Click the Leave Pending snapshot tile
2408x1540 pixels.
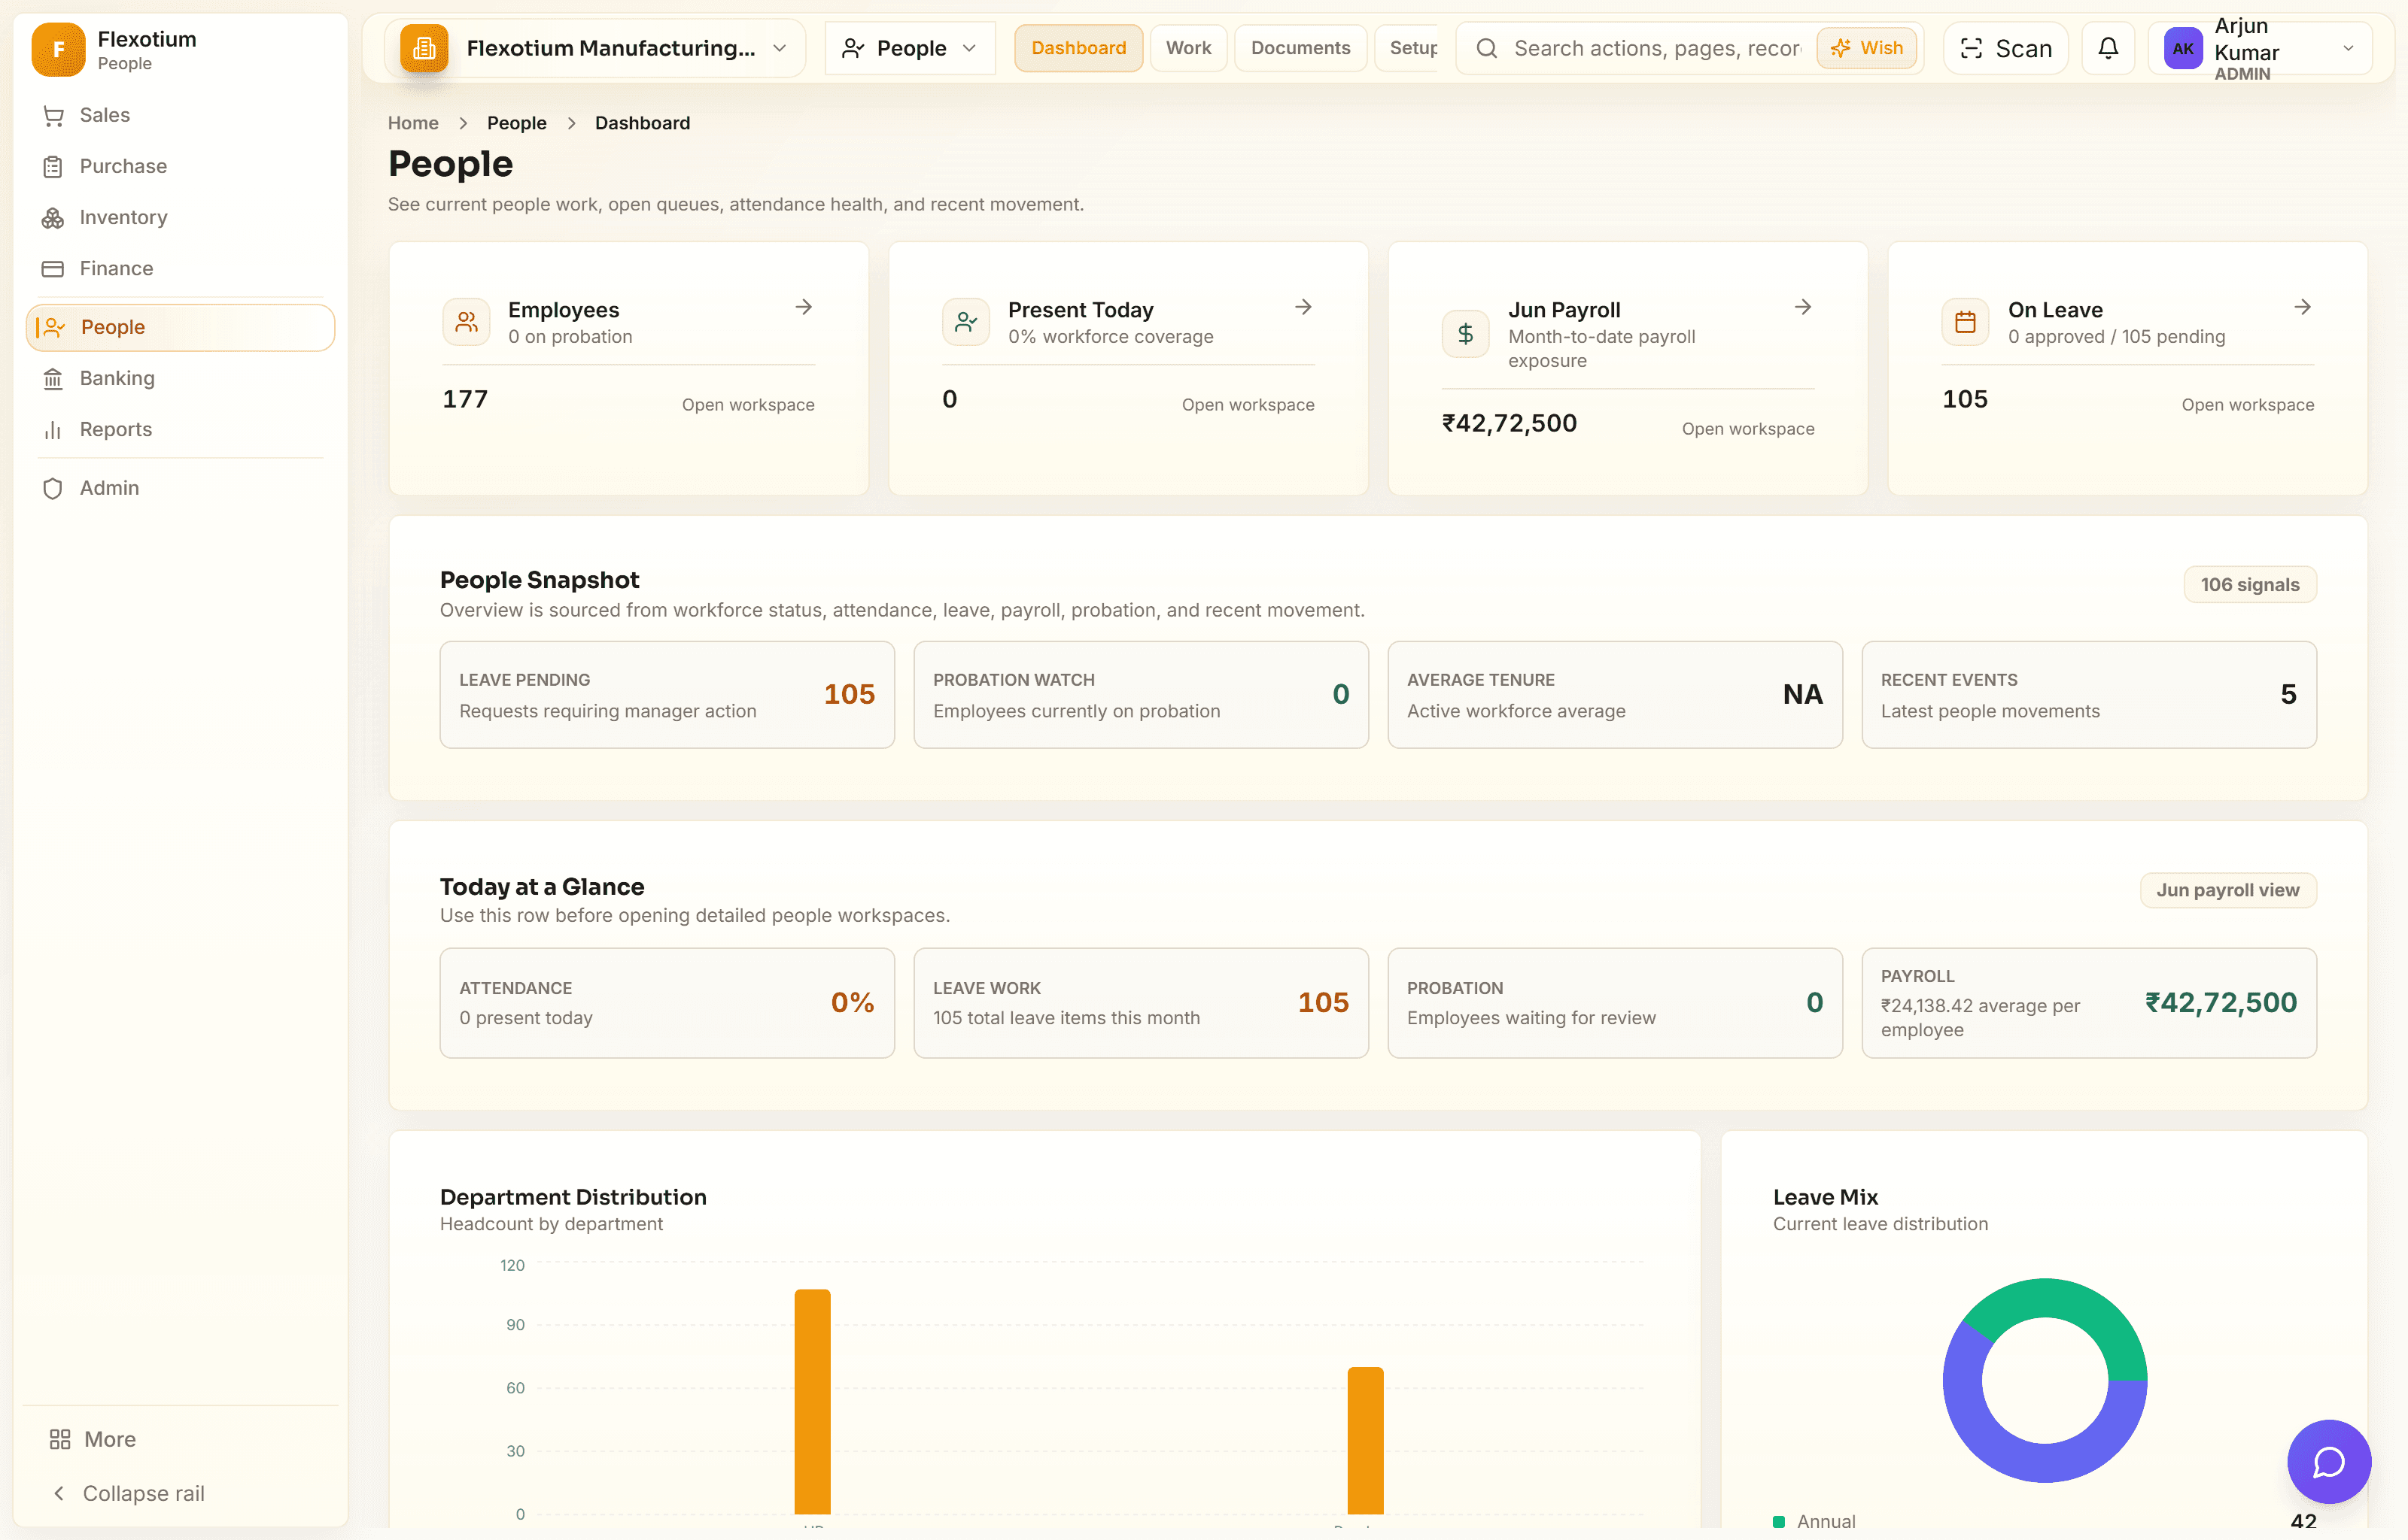(667, 695)
